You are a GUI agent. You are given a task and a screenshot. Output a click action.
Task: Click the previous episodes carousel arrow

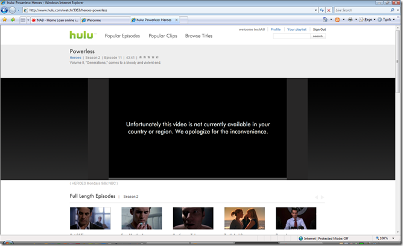[316, 197]
